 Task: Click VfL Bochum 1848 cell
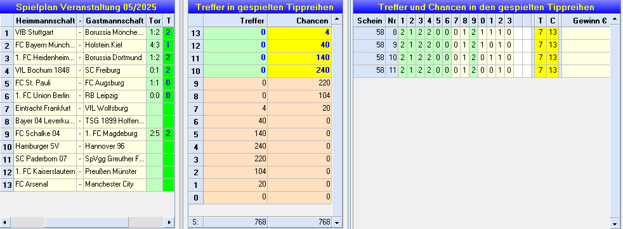pos(45,70)
